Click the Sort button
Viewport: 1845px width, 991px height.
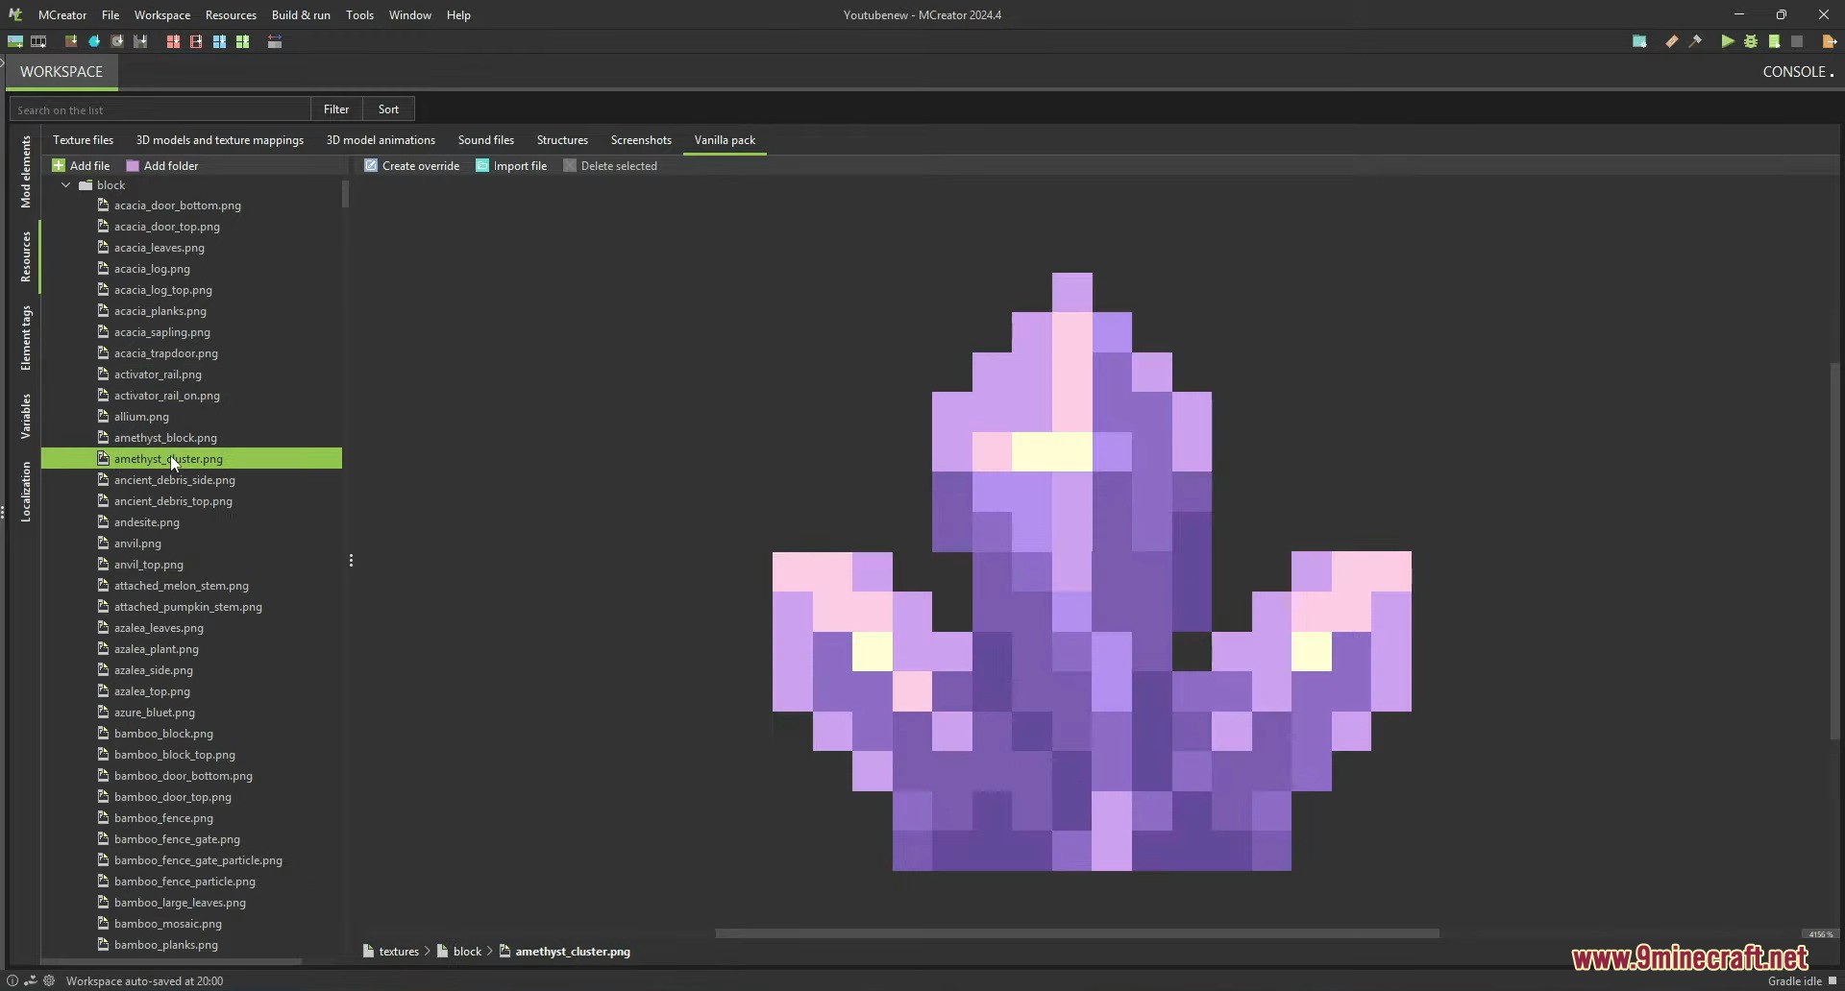tap(388, 109)
